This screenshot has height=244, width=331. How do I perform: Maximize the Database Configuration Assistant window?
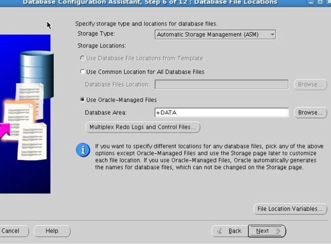[320, 3]
